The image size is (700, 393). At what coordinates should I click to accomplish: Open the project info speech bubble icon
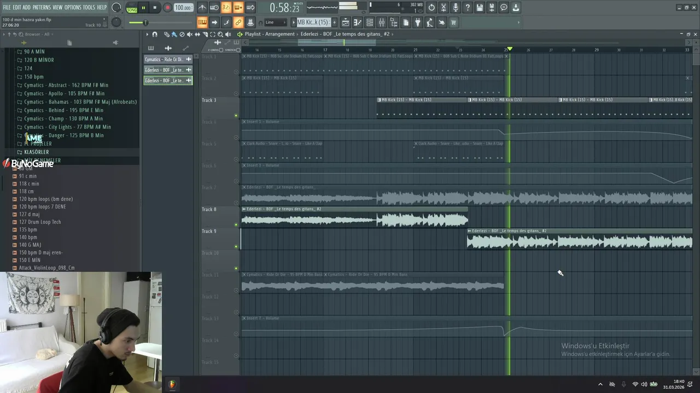(504, 8)
